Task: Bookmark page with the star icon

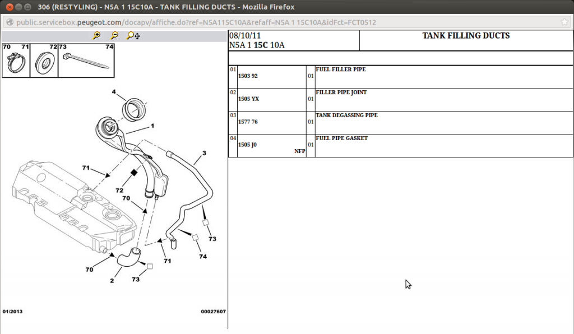Action: point(564,22)
